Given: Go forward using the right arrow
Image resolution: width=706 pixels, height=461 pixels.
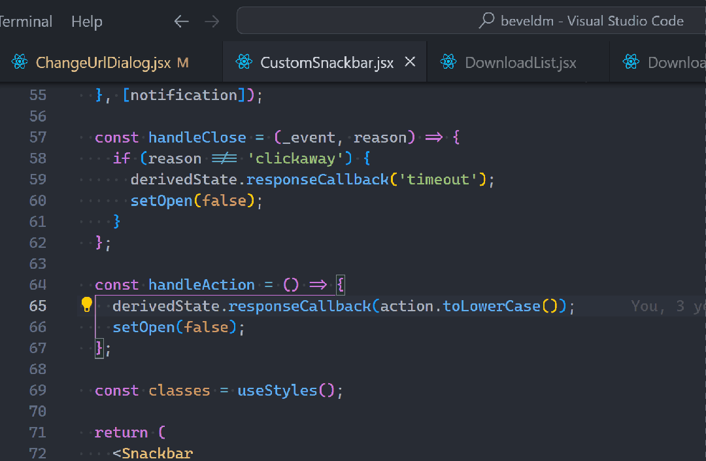Looking at the screenshot, I should (x=212, y=22).
